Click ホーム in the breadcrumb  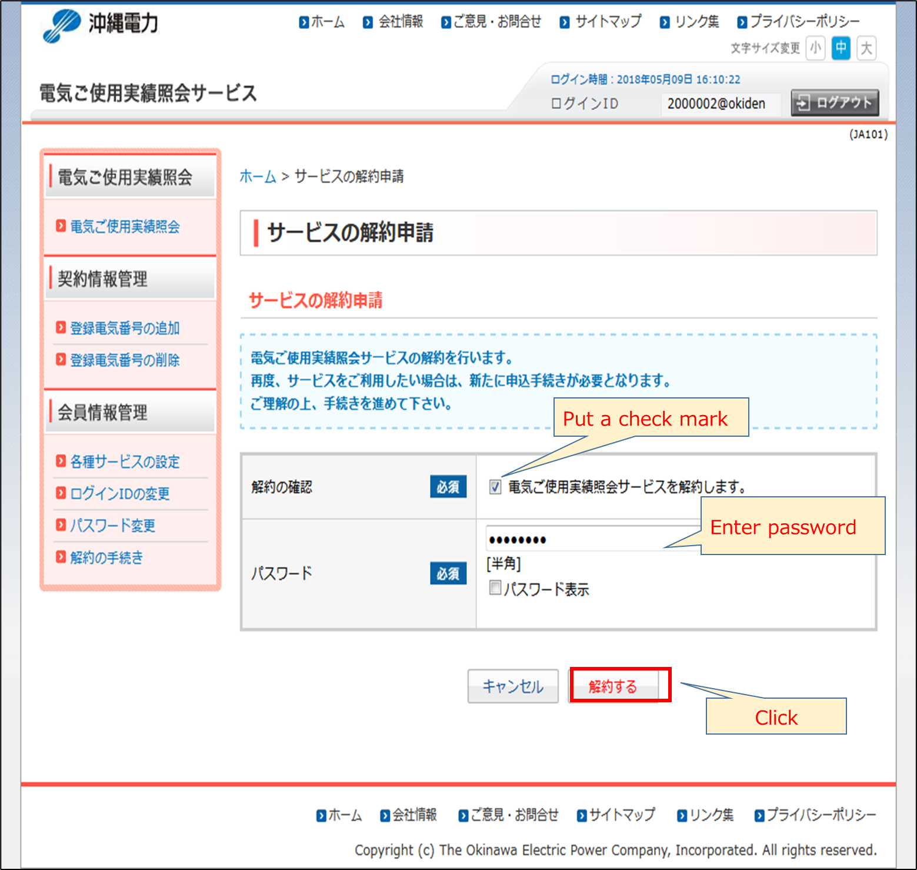point(258,177)
